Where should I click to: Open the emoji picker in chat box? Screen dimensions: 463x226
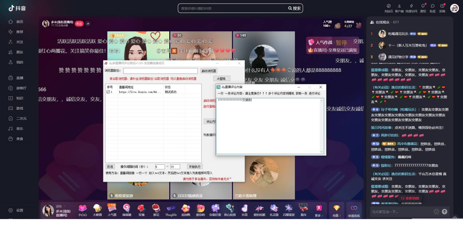click(x=436, y=212)
